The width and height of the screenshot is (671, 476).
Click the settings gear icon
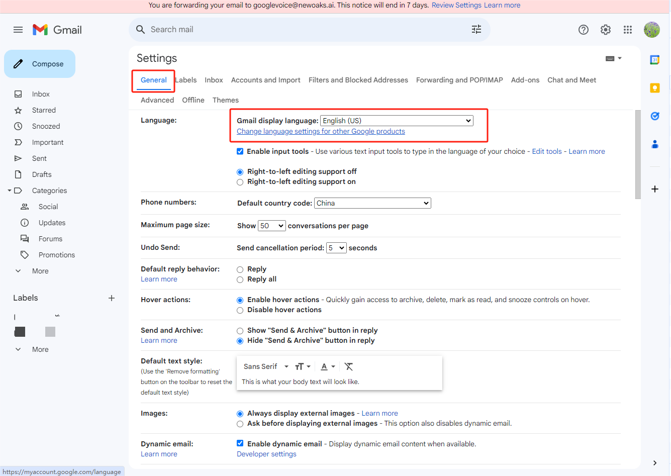606,30
